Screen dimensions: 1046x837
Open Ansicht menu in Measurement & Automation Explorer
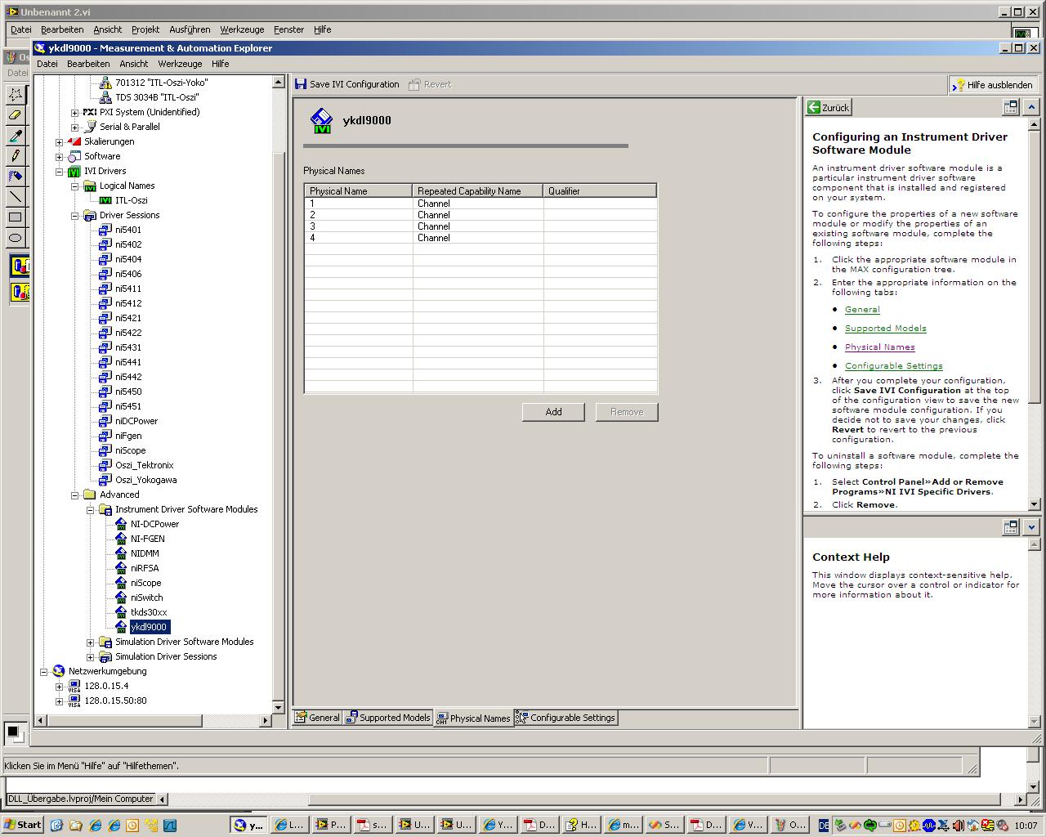[x=134, y=64]
